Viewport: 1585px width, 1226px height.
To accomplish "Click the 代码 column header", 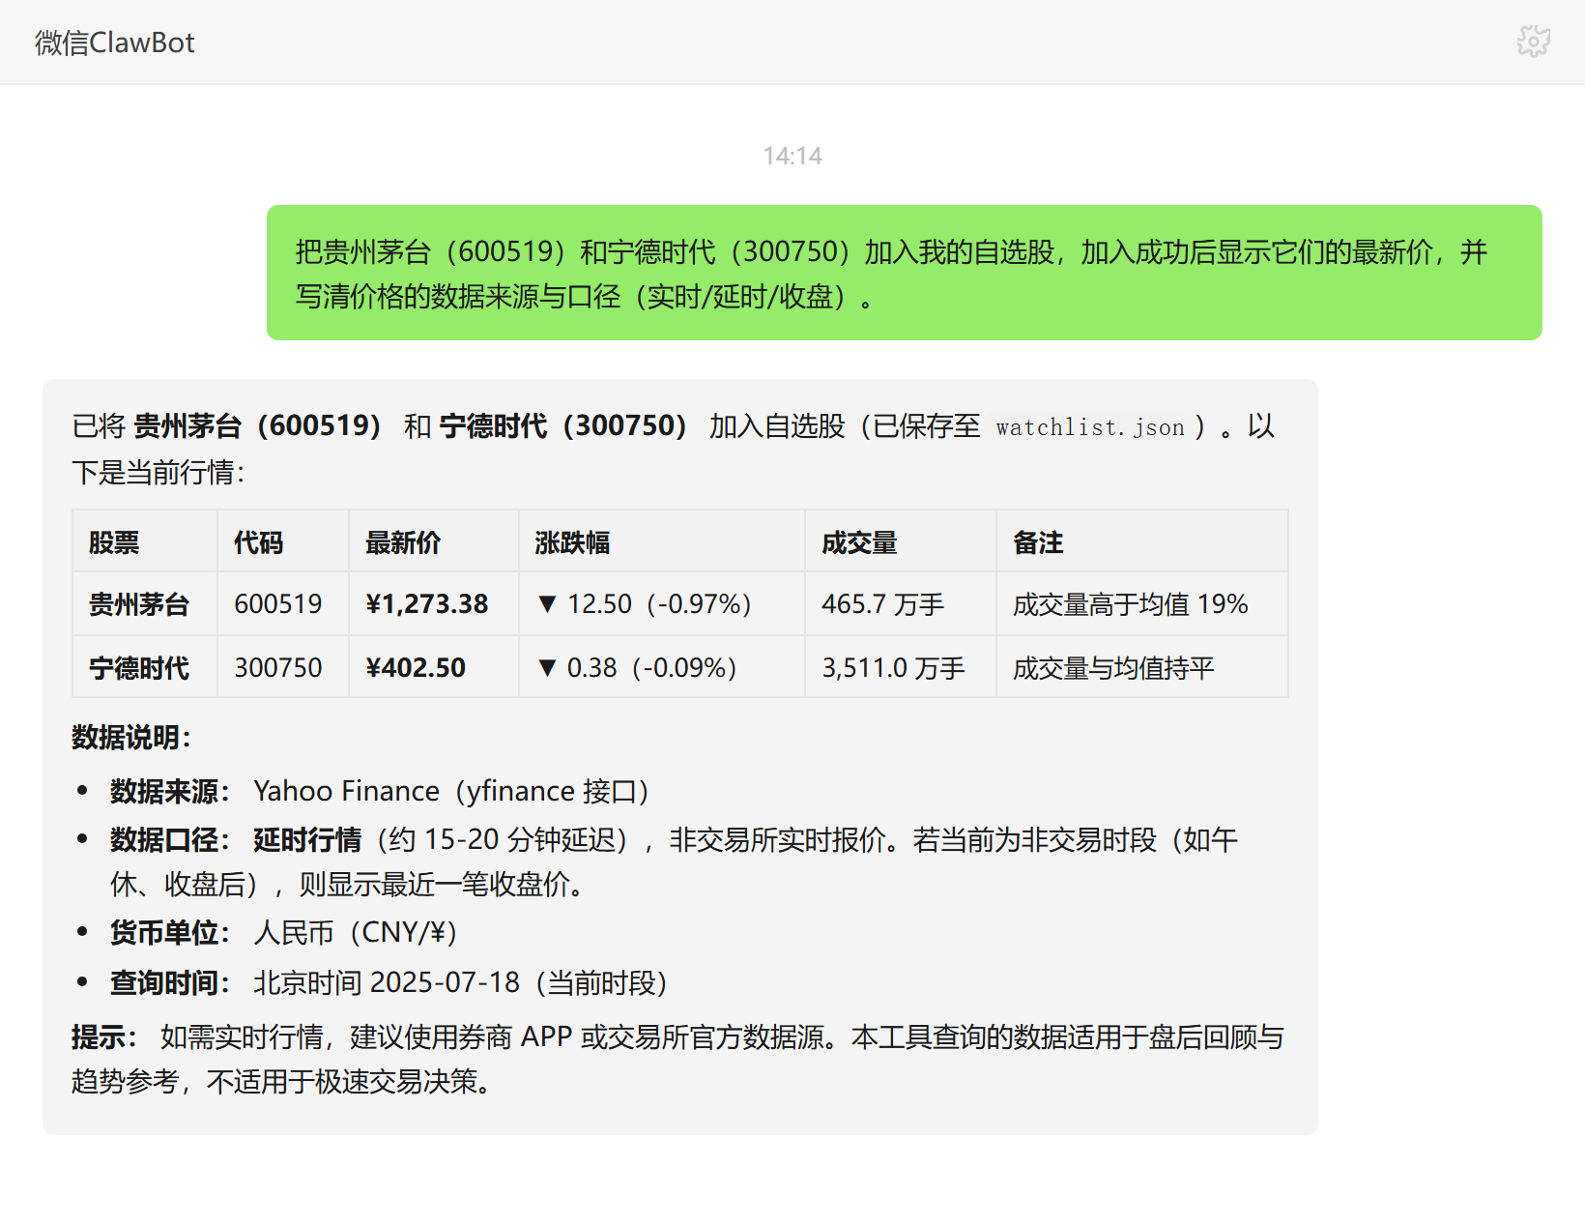I will pyautogui.click(x=283, y=541).
